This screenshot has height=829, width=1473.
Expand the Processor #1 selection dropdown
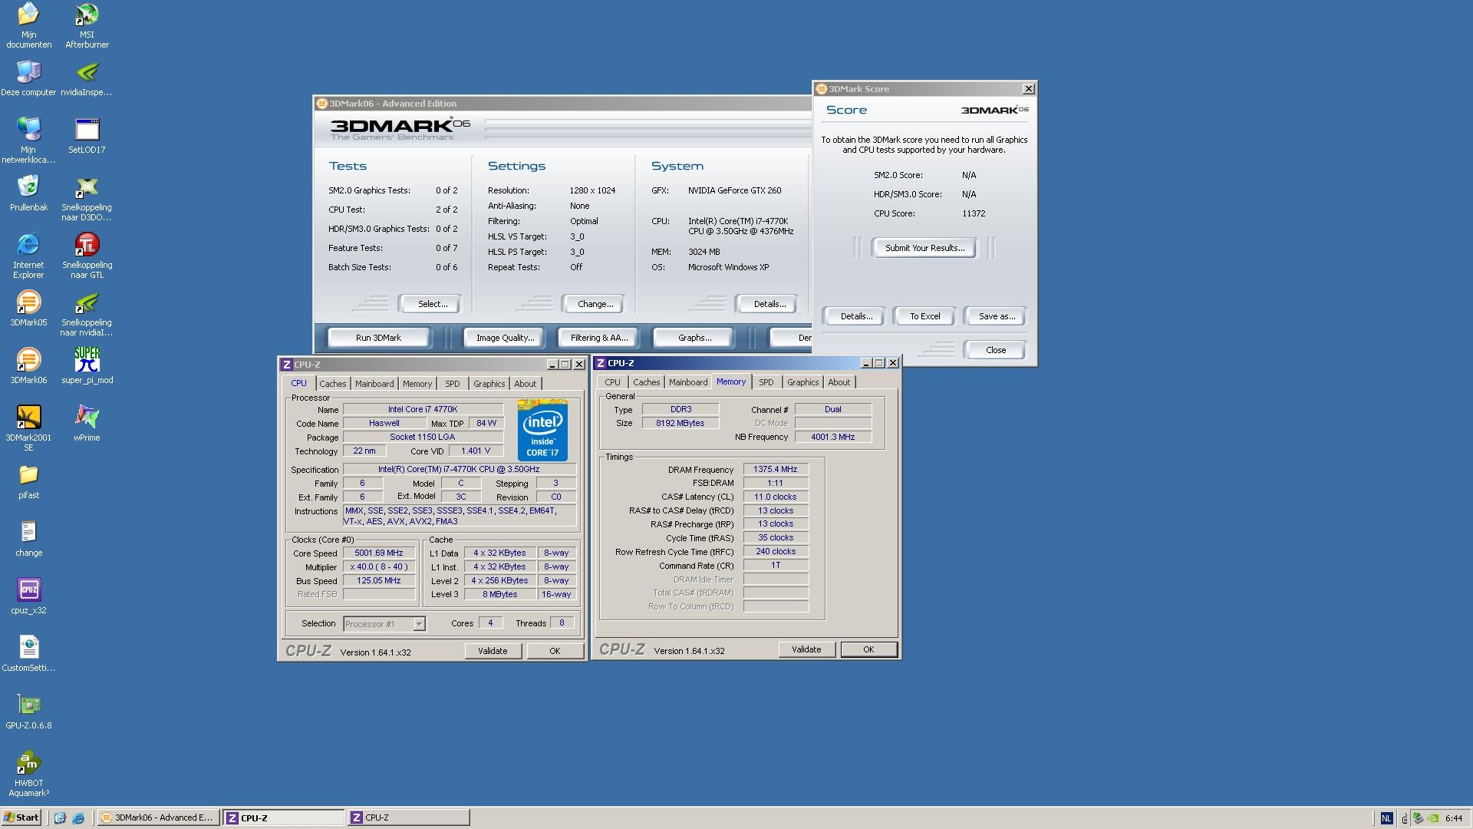tap(419, 624)
